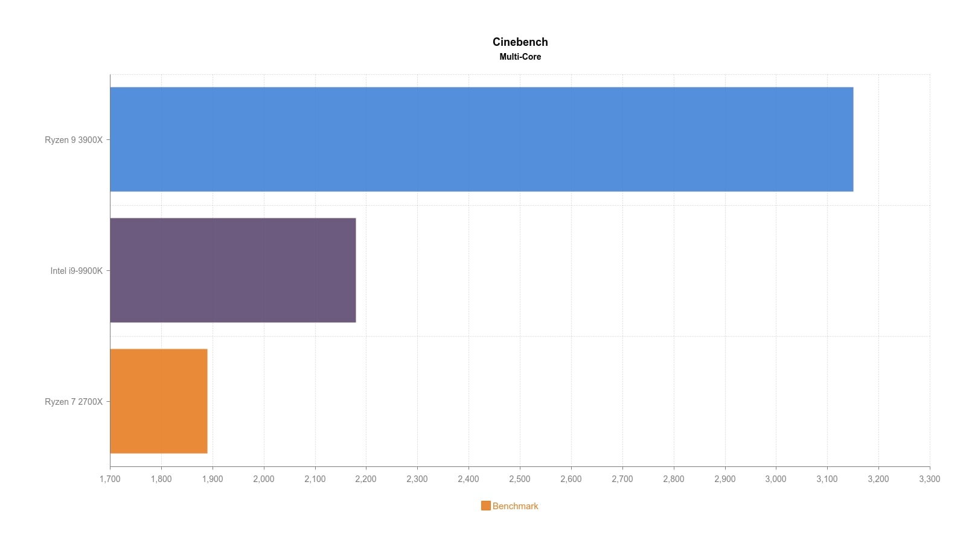966x543 pixels.
Task: Click the 2,800 x-axis tick label
Action: (x=673, y=479)
